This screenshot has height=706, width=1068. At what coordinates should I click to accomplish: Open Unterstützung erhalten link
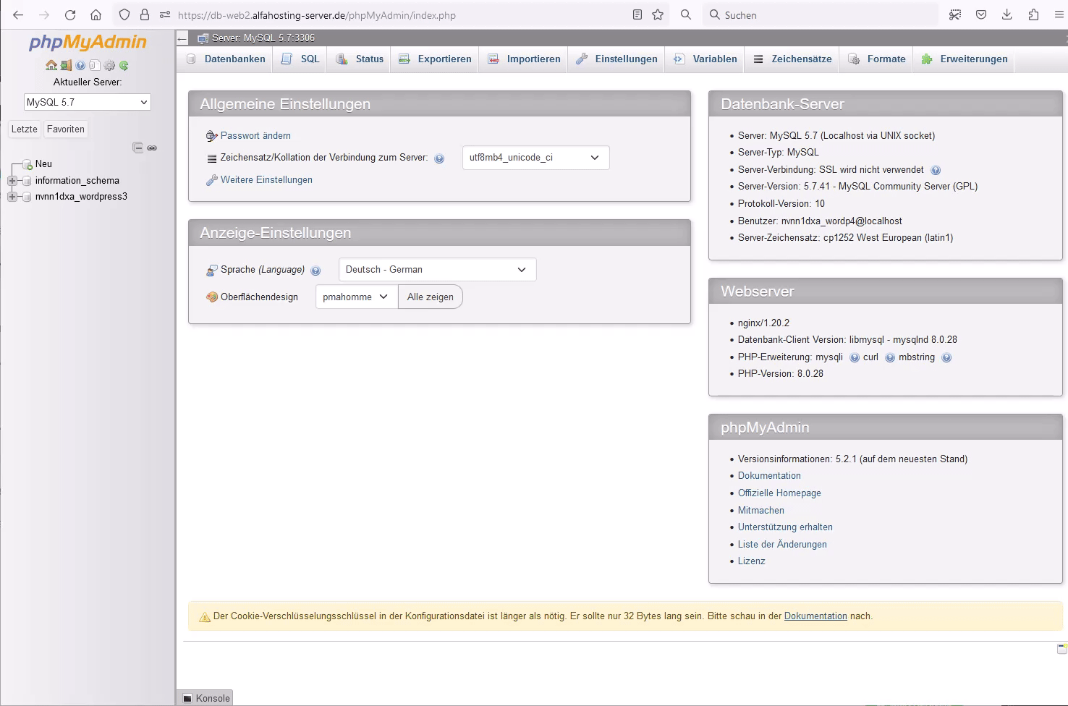click(x=785, y=527)
